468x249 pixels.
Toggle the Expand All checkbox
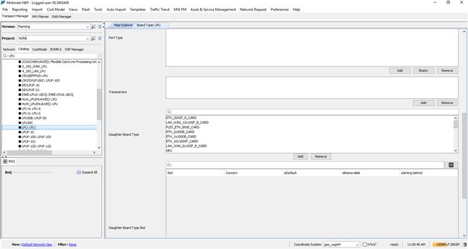[x=79, y=172]
